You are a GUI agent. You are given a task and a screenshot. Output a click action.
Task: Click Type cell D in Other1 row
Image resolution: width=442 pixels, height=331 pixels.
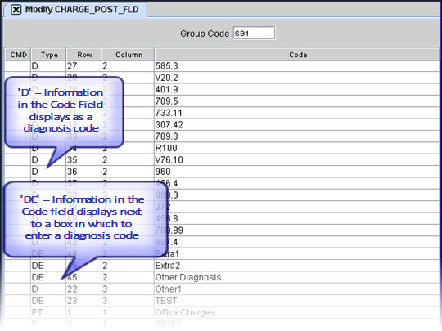(48, 289)
